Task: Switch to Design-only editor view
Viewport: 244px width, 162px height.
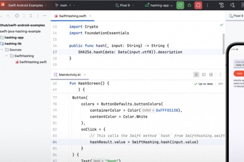Action: coord(211,75)
